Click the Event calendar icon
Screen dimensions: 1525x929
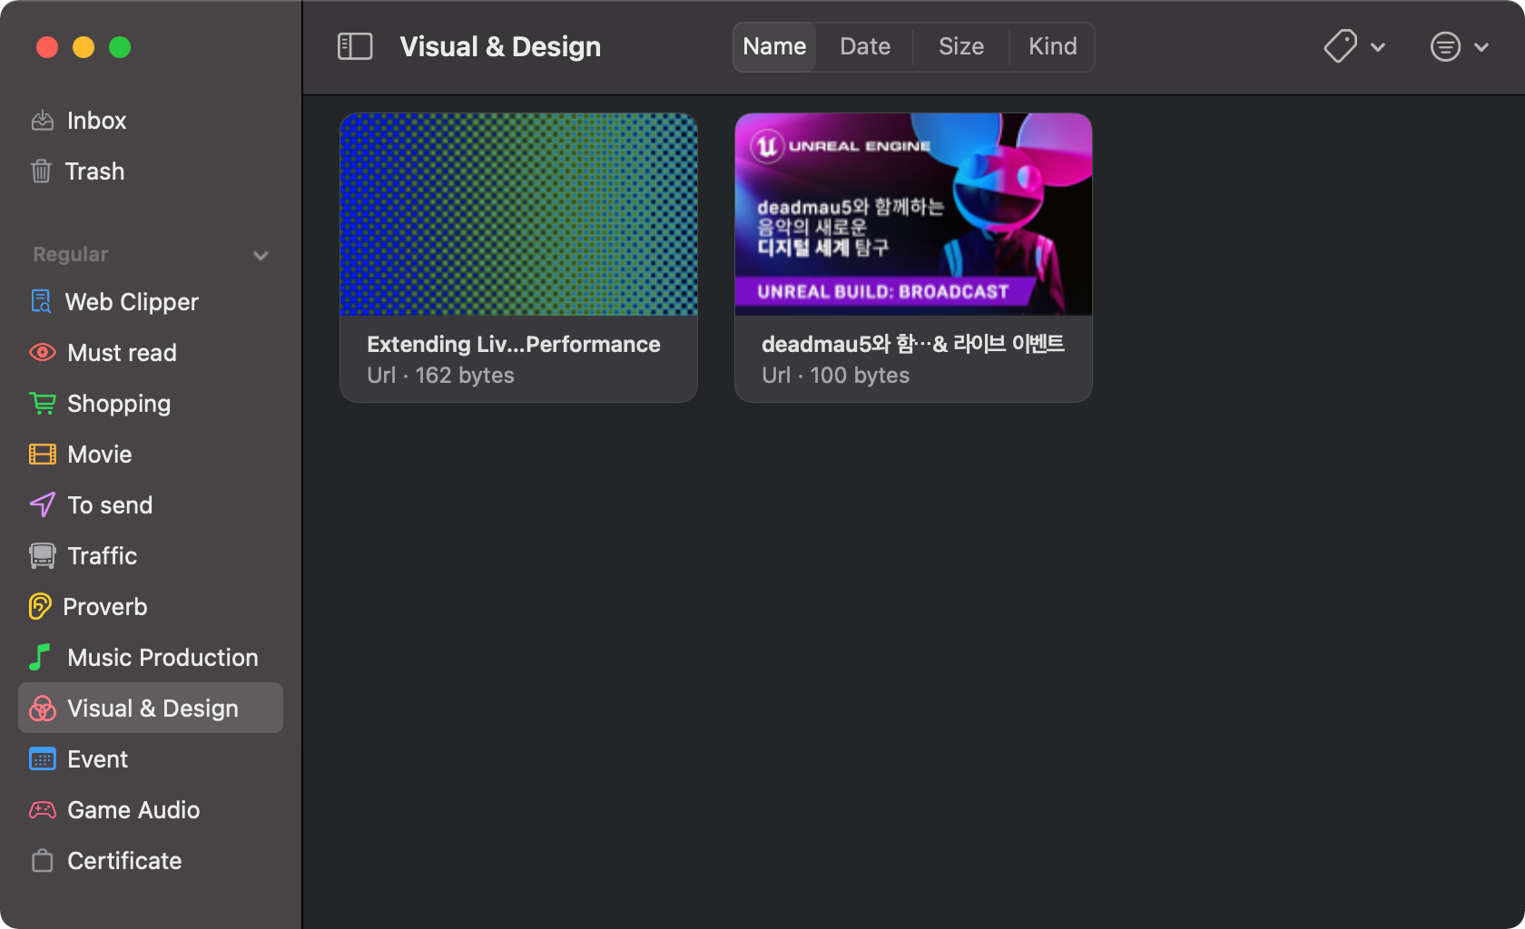click(x=43, y=758)
